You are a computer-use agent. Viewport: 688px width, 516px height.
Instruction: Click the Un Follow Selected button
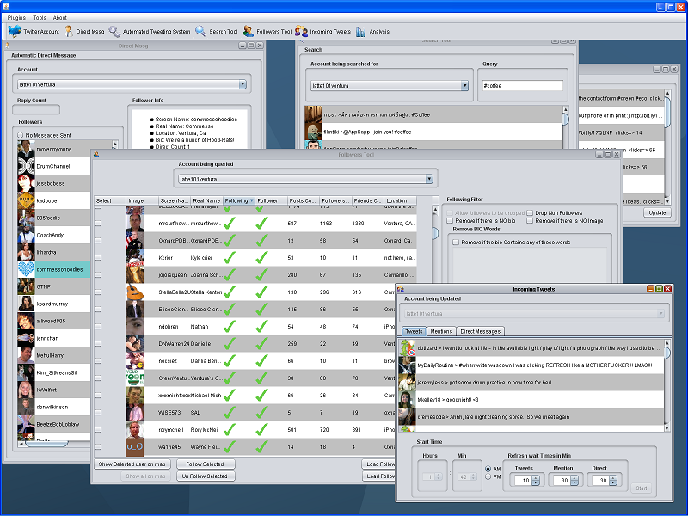click(206, 476)
